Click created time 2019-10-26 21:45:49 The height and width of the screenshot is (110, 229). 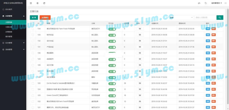[159, 29]
